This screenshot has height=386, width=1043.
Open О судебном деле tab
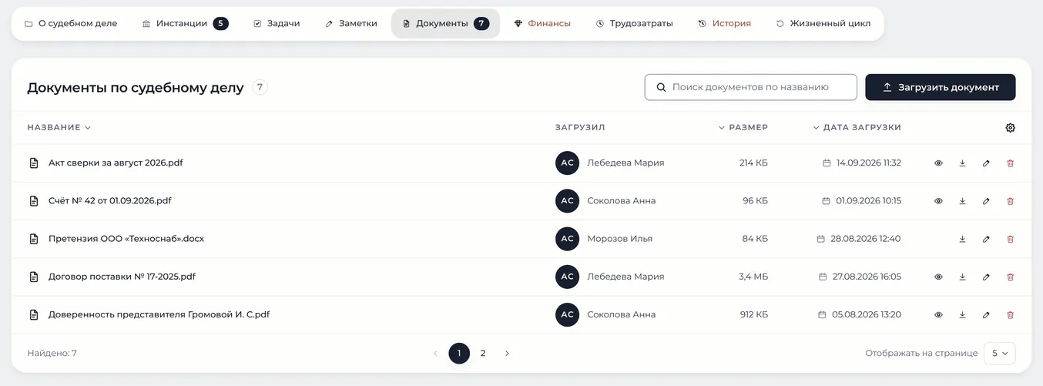(71, 24)
